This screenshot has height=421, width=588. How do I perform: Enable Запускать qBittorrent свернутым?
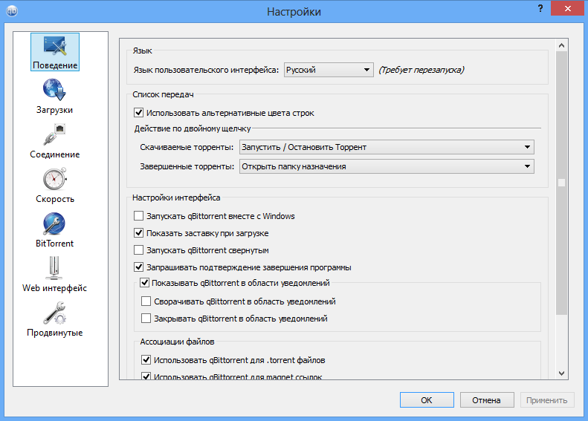[x=138, y=249]
